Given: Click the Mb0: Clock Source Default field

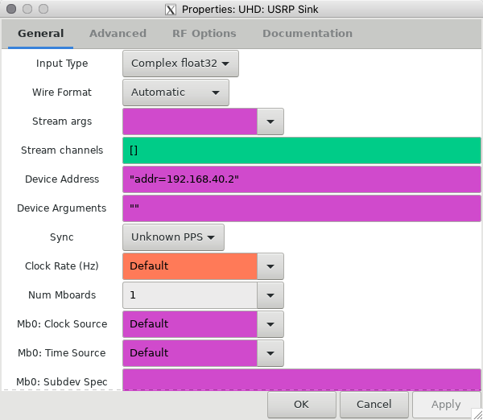Looking at the screenshot, I should tap(190, 324).
